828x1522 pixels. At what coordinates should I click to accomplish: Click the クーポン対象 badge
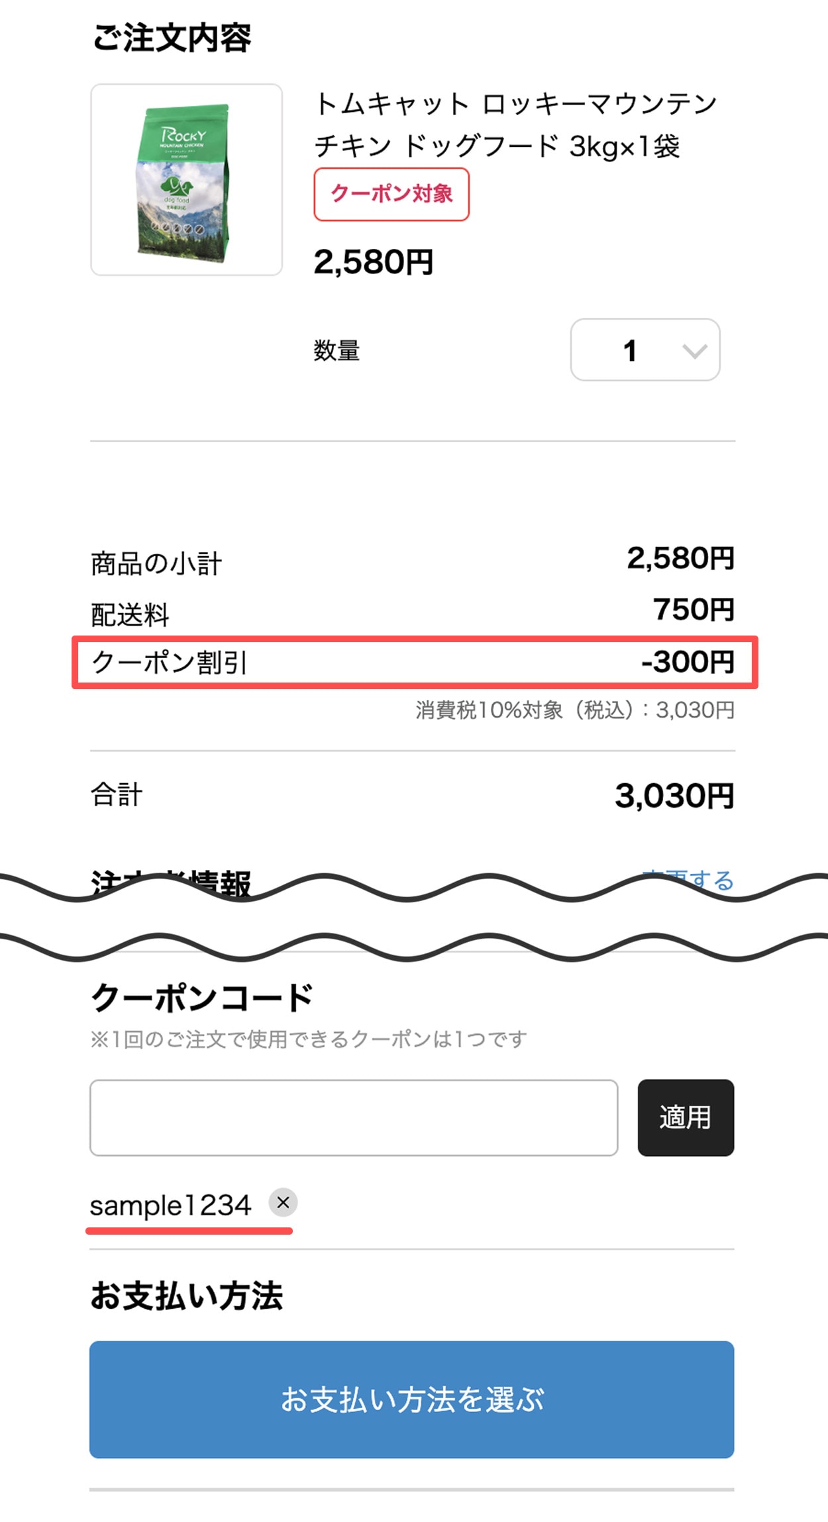[x=391, y=194]
